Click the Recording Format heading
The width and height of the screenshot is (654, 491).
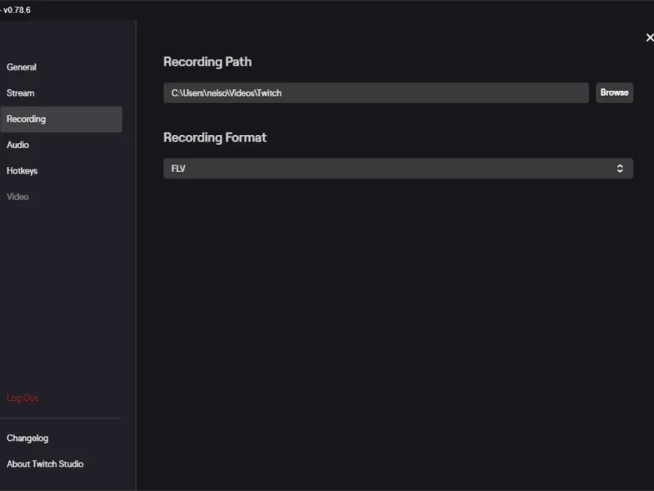point(215,137)
